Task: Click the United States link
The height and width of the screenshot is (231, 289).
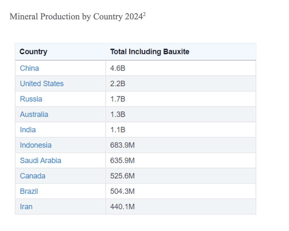Action: pyautogui.click(x=42, y=84)
